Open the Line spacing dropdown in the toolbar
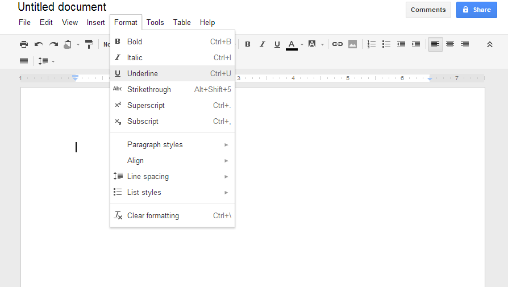 pos(46,61)
